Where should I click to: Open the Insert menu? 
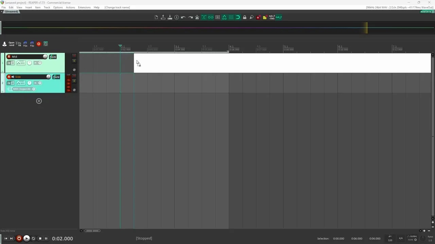point(29,7)
